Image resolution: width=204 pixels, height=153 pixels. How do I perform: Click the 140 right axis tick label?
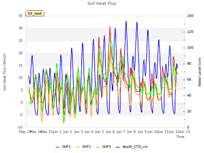click(x=190, y=16)
